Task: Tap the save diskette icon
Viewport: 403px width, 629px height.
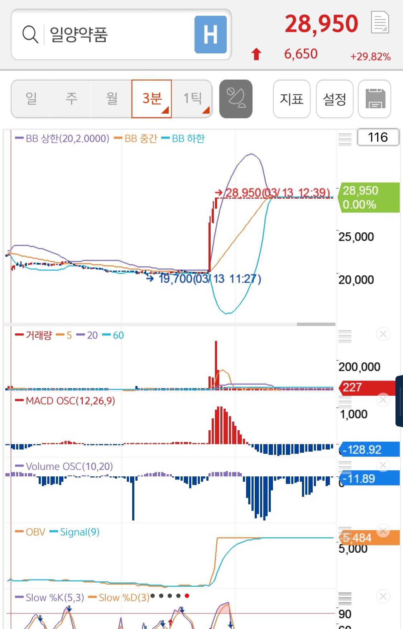Action: pyautogui.click(x=375, y=99)
